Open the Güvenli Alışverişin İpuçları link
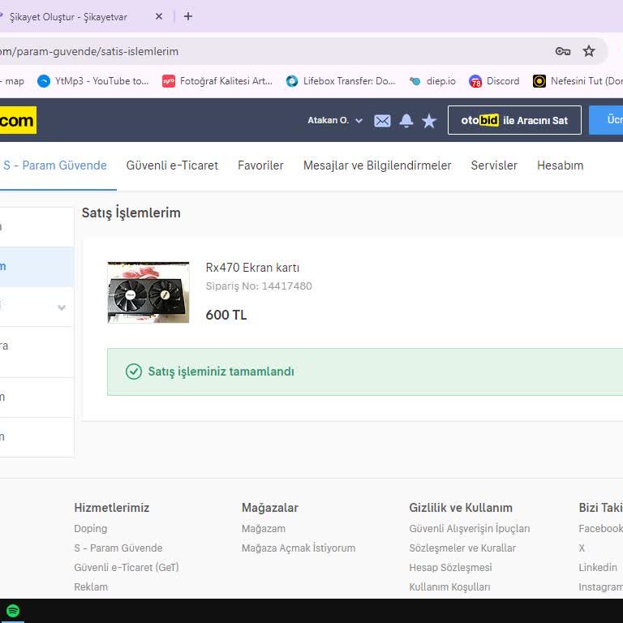623x623 pixels. [x=469, y=529]
